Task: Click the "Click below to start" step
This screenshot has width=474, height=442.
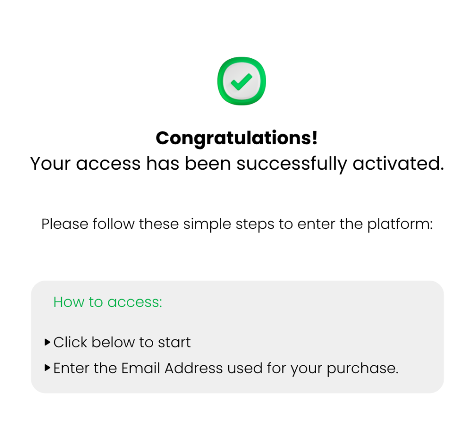Action: (122, 343)
